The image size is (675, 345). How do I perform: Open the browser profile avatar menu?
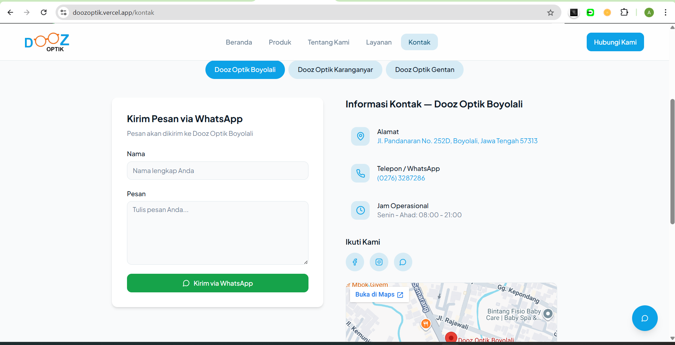point(649,12)
